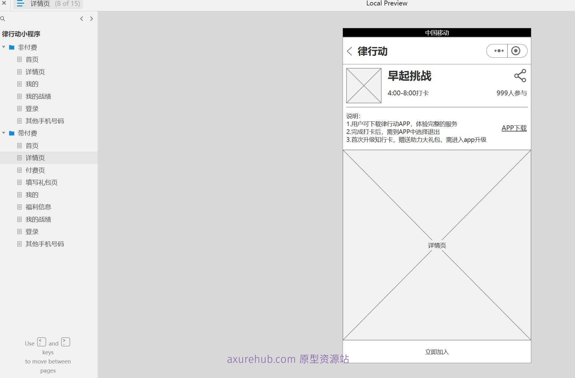This screenshot has width=575, height=378.
Task: Click the Local Preview title text
Action: tap(387, 3)
